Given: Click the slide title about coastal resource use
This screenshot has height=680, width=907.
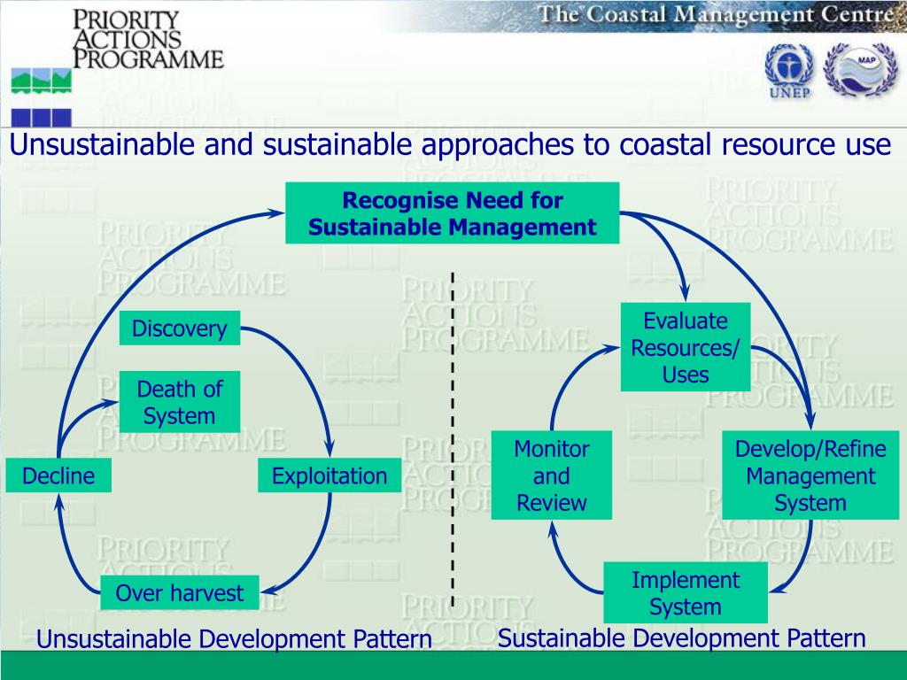Looking at the screenshot, I should tap(450, 144).
